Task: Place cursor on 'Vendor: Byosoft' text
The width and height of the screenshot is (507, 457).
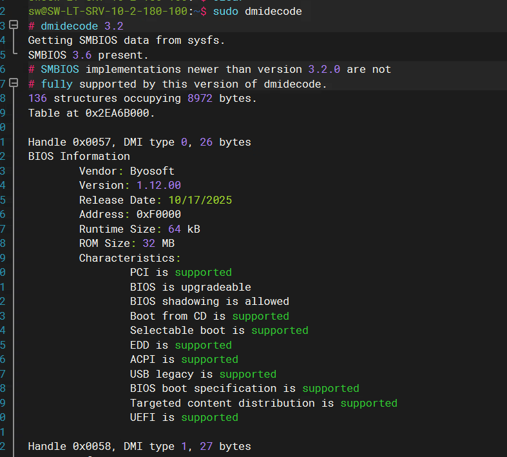Action: 127,171
